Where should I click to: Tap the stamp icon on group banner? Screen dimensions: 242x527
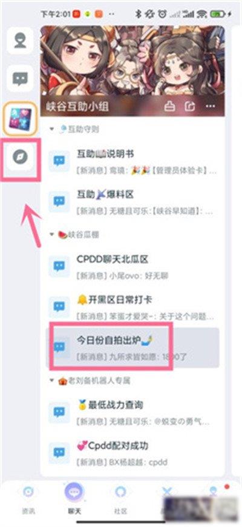[169, 106]
